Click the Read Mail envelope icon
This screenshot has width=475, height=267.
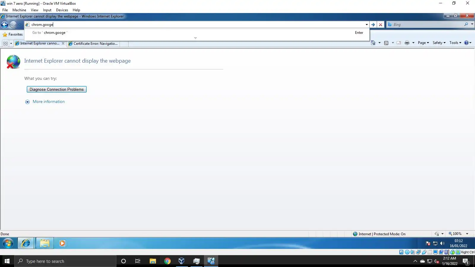[x=399, y=43]
